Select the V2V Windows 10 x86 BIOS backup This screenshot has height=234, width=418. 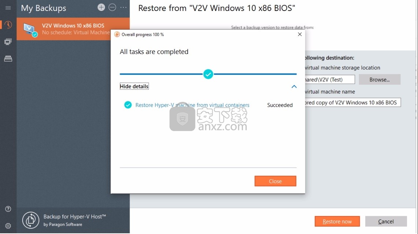click(73, 29)
